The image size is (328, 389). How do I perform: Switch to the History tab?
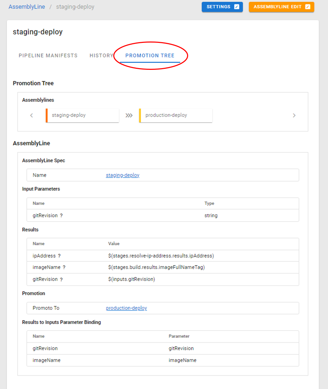[101, 56]
